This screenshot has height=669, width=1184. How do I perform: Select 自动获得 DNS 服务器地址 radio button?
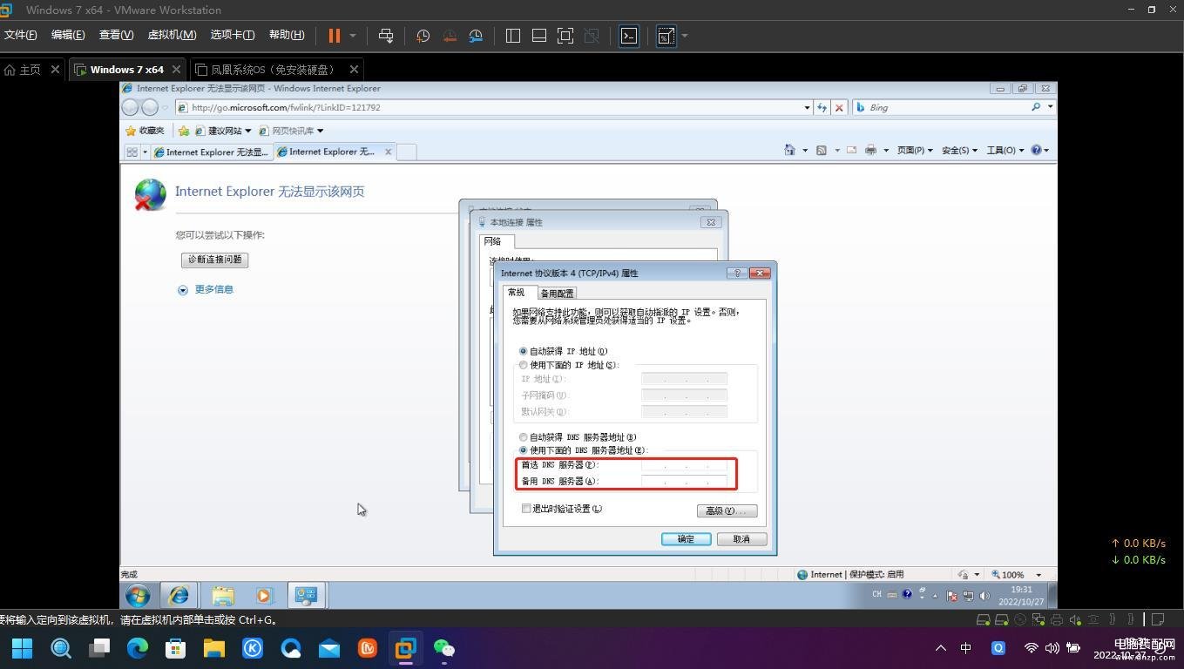pos(524,437)
